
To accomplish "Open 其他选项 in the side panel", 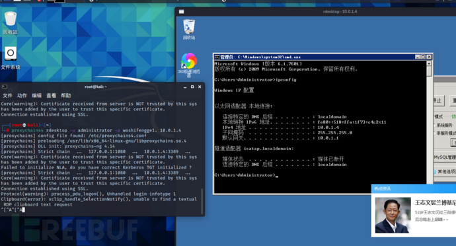I will (445, 171).
